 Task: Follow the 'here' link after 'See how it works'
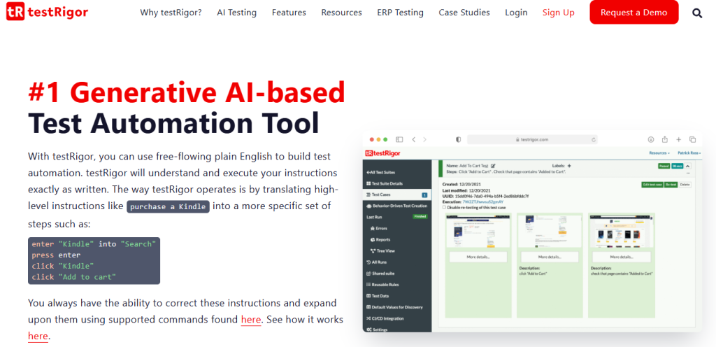[38, 337]
